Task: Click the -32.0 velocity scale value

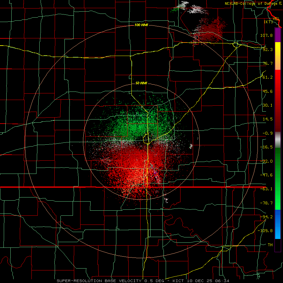Action: point(266,161)
